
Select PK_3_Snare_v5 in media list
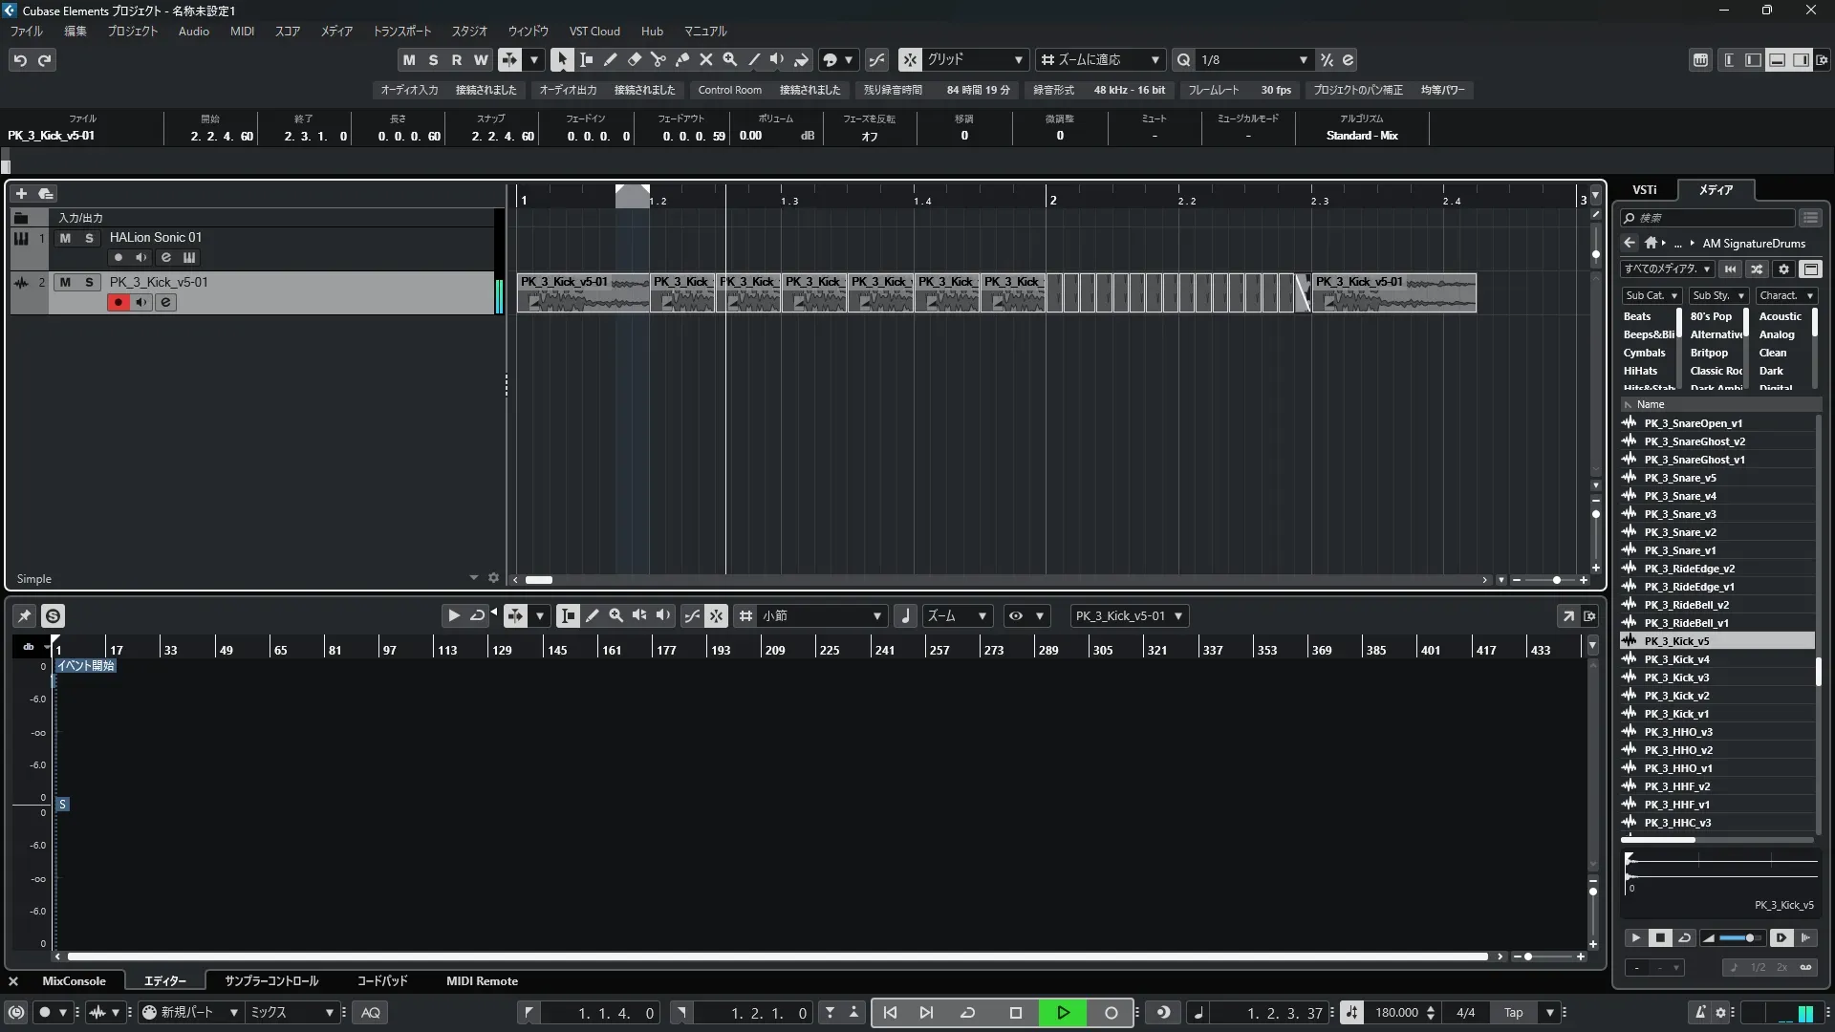point(1679,478)
